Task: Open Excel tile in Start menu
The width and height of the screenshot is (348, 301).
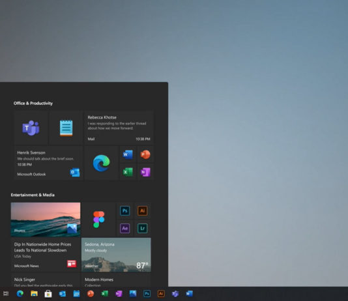Action: click(128, 172)
